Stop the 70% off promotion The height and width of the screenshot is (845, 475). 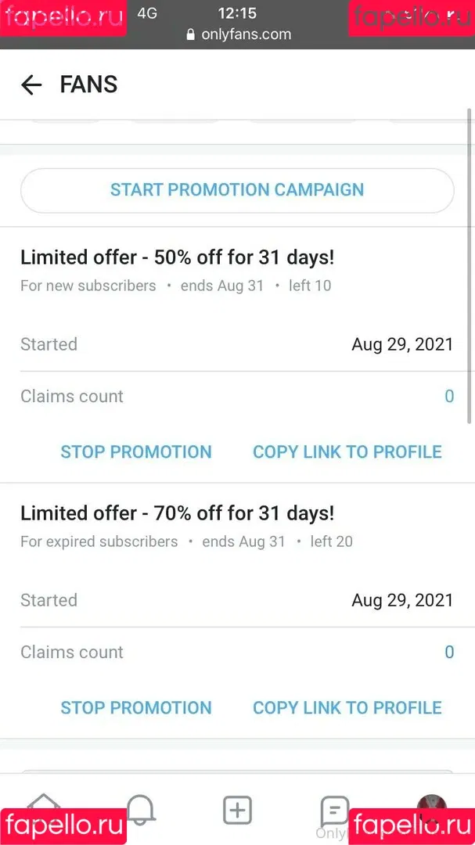(136, 707)
